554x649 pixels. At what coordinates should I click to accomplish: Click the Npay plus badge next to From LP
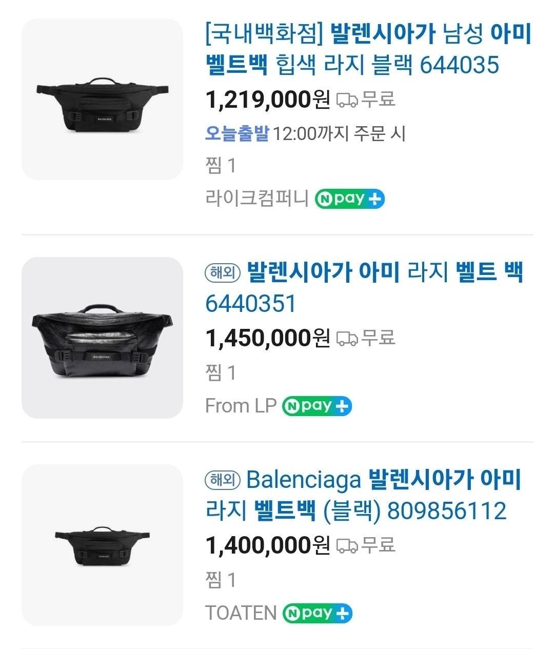click(x=317, y=406)
